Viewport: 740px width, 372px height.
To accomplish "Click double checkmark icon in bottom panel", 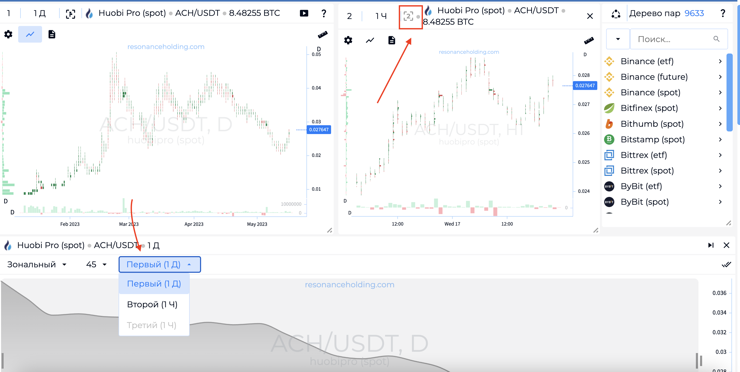I will 726,264.
